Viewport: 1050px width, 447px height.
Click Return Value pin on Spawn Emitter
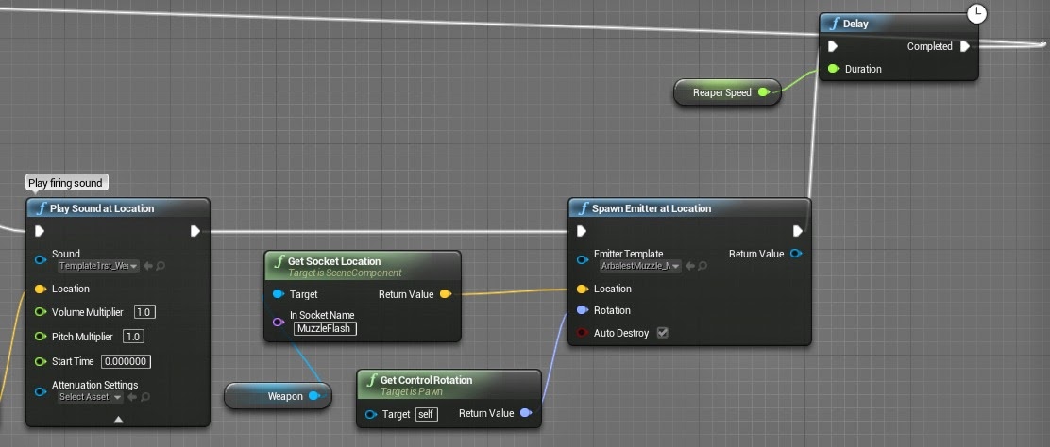[x=796, y=254]
